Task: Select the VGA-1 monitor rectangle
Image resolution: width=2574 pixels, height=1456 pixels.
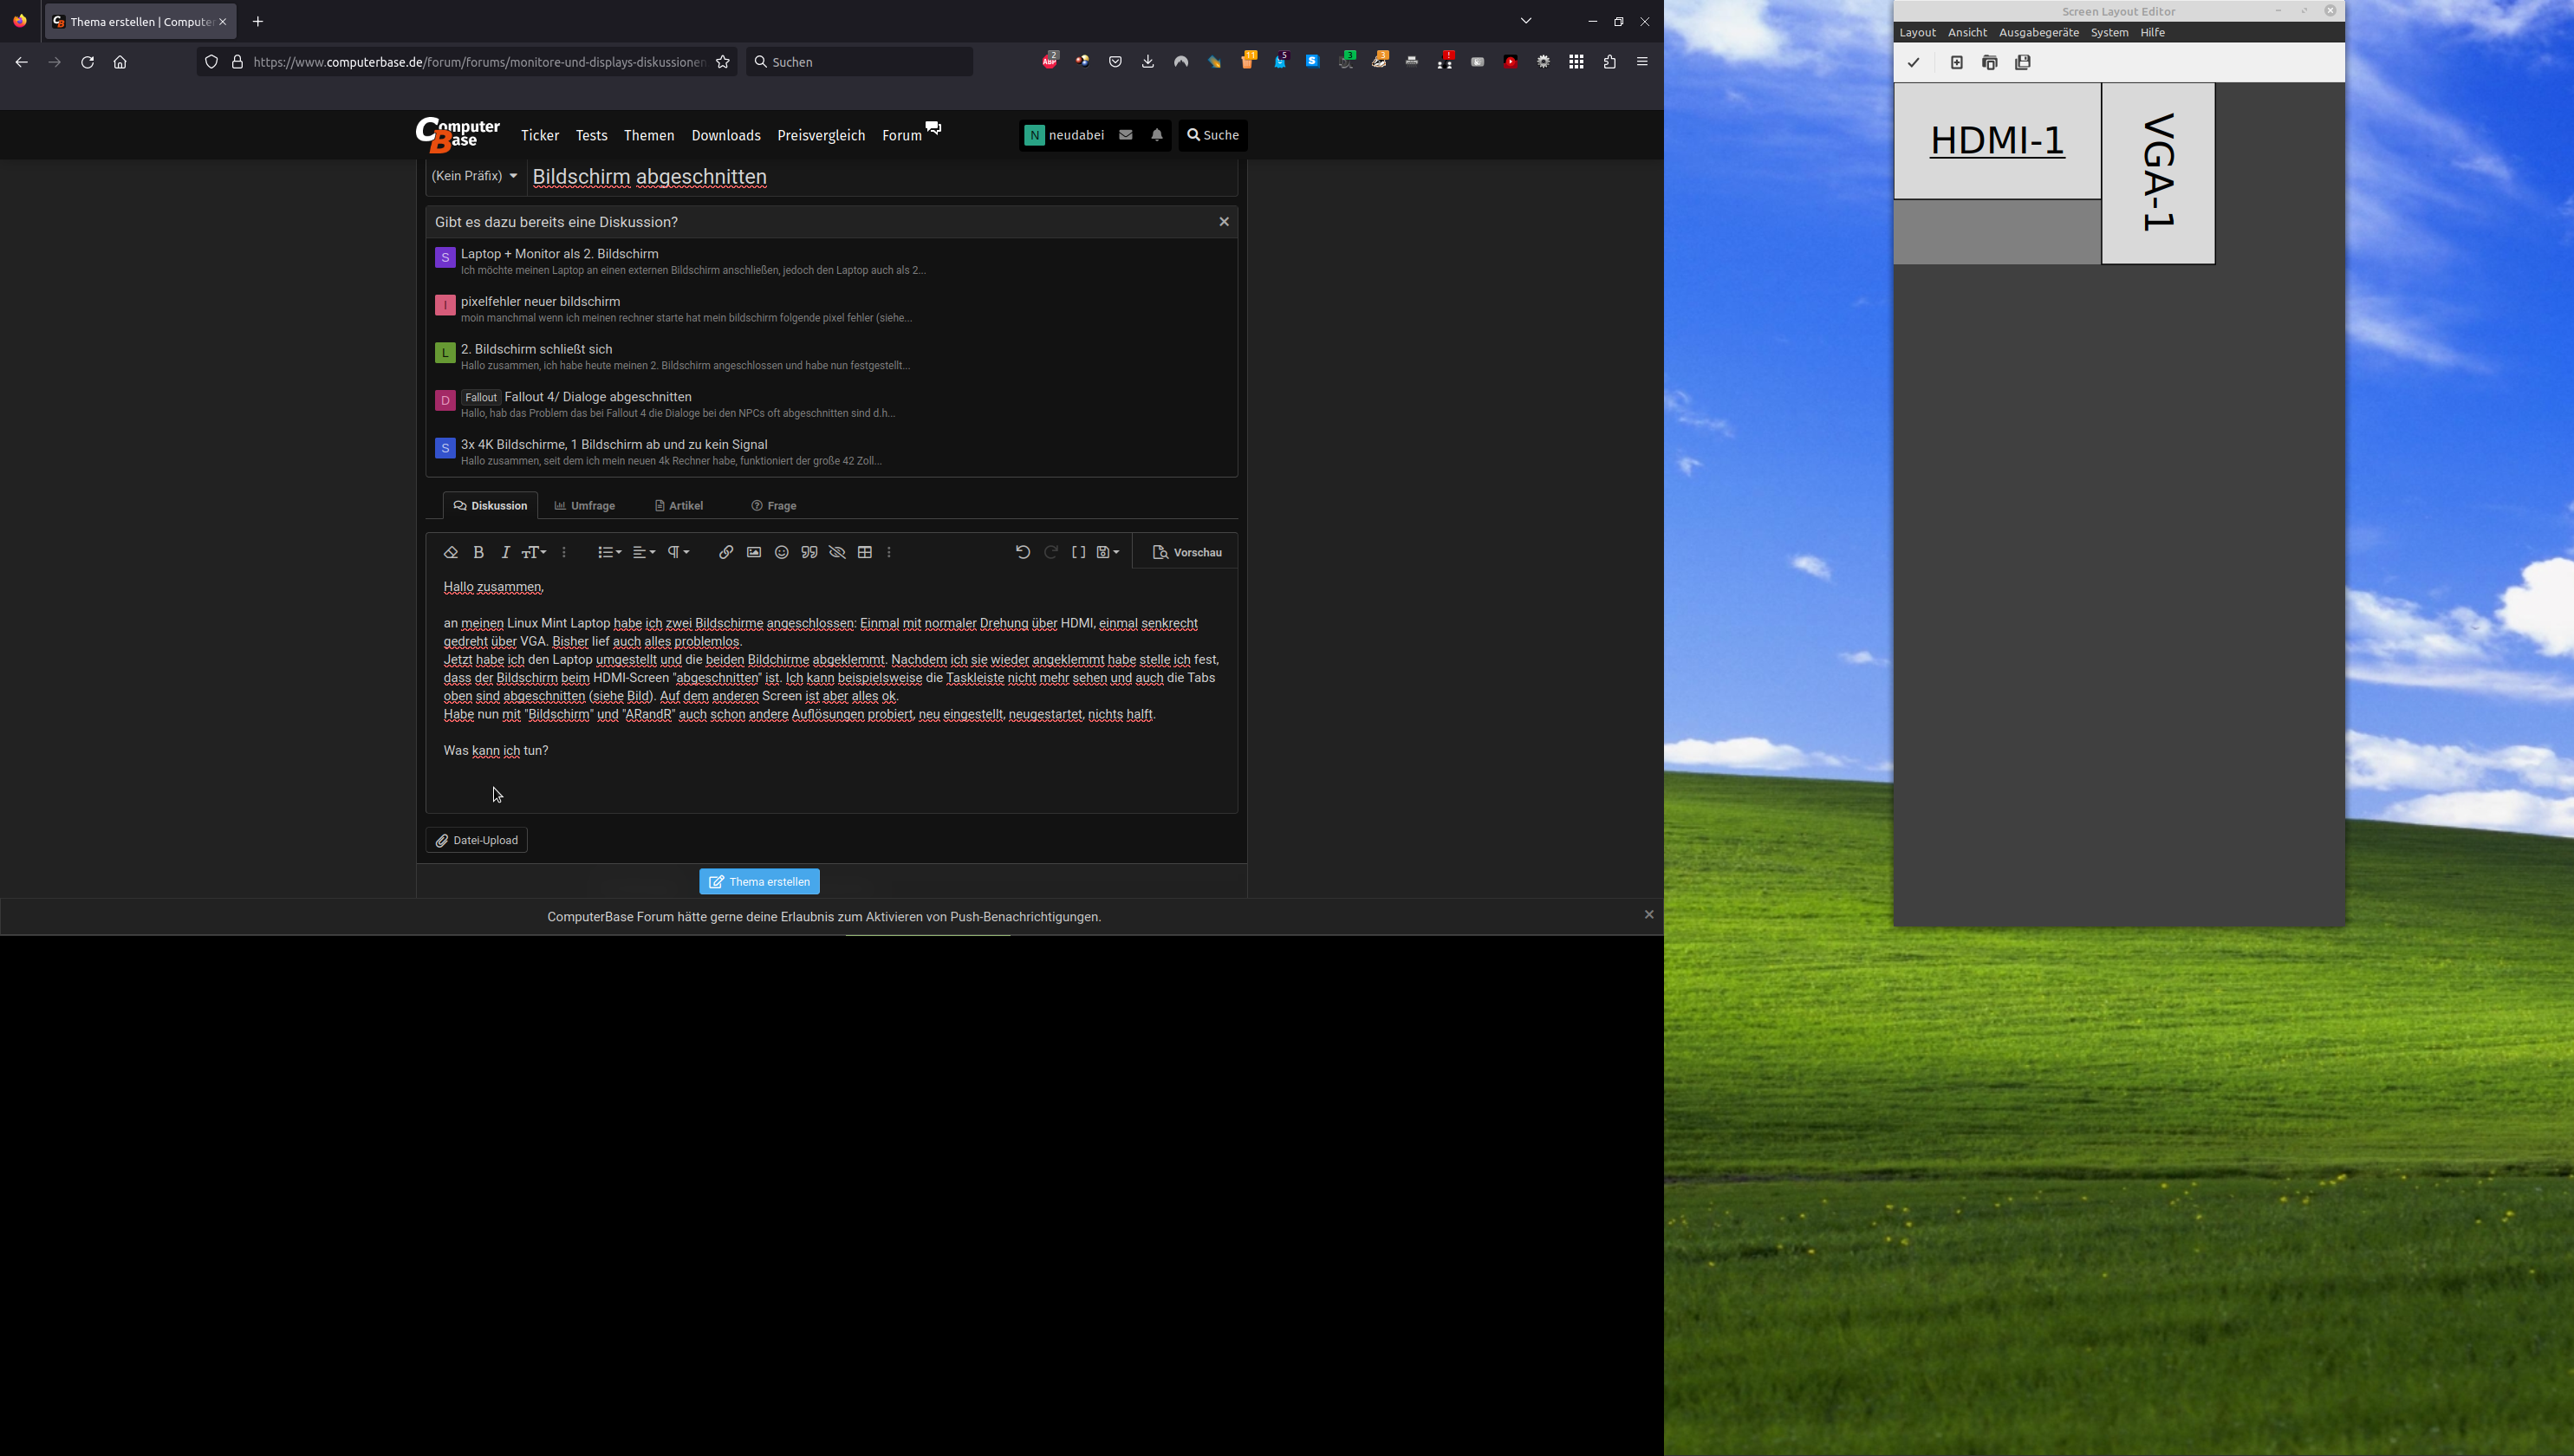Action: coord(2158,174)
